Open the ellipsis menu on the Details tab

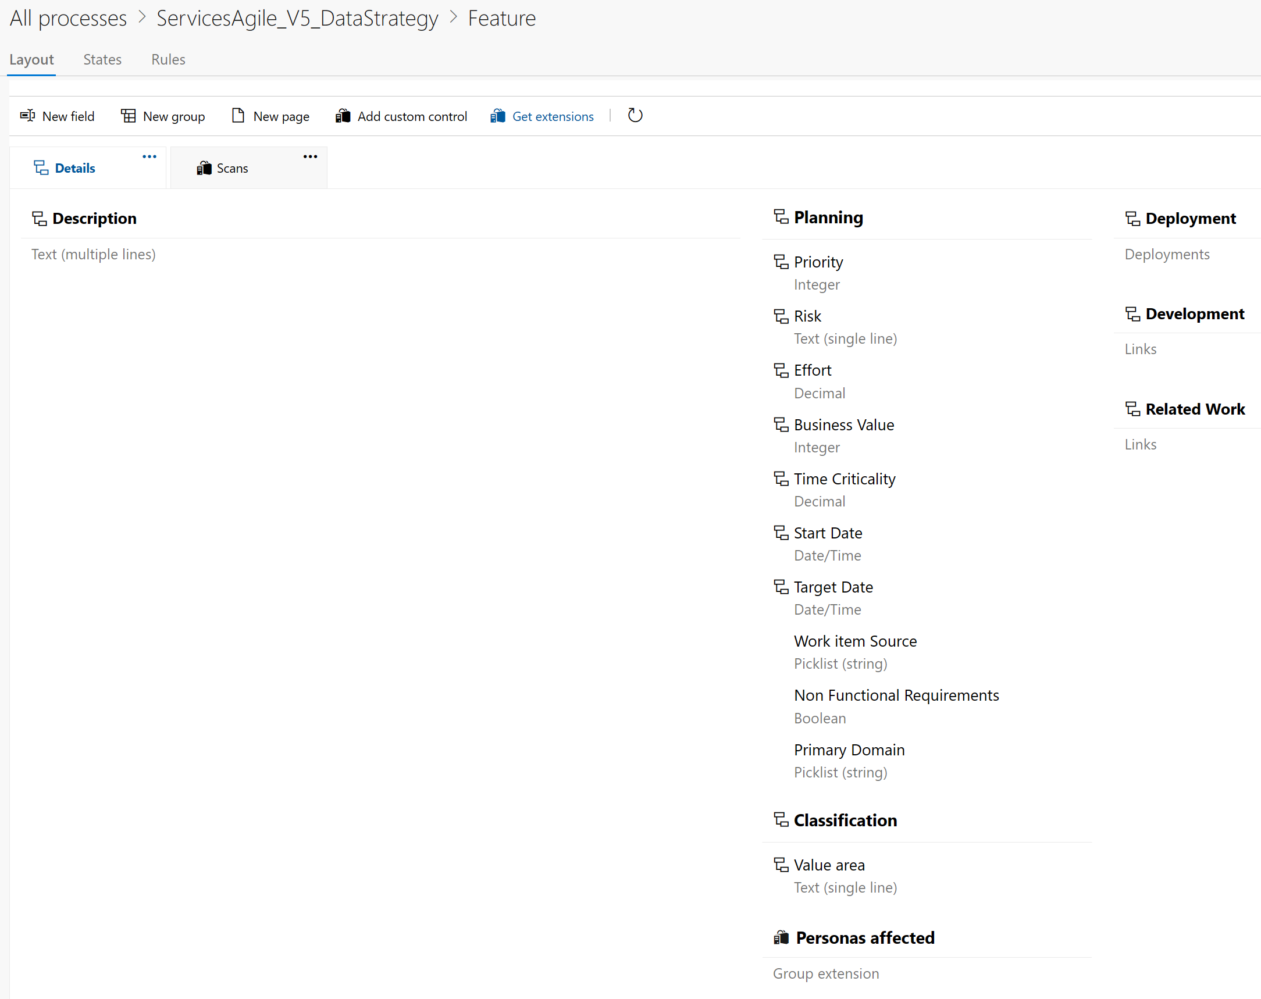click(149, 156)
